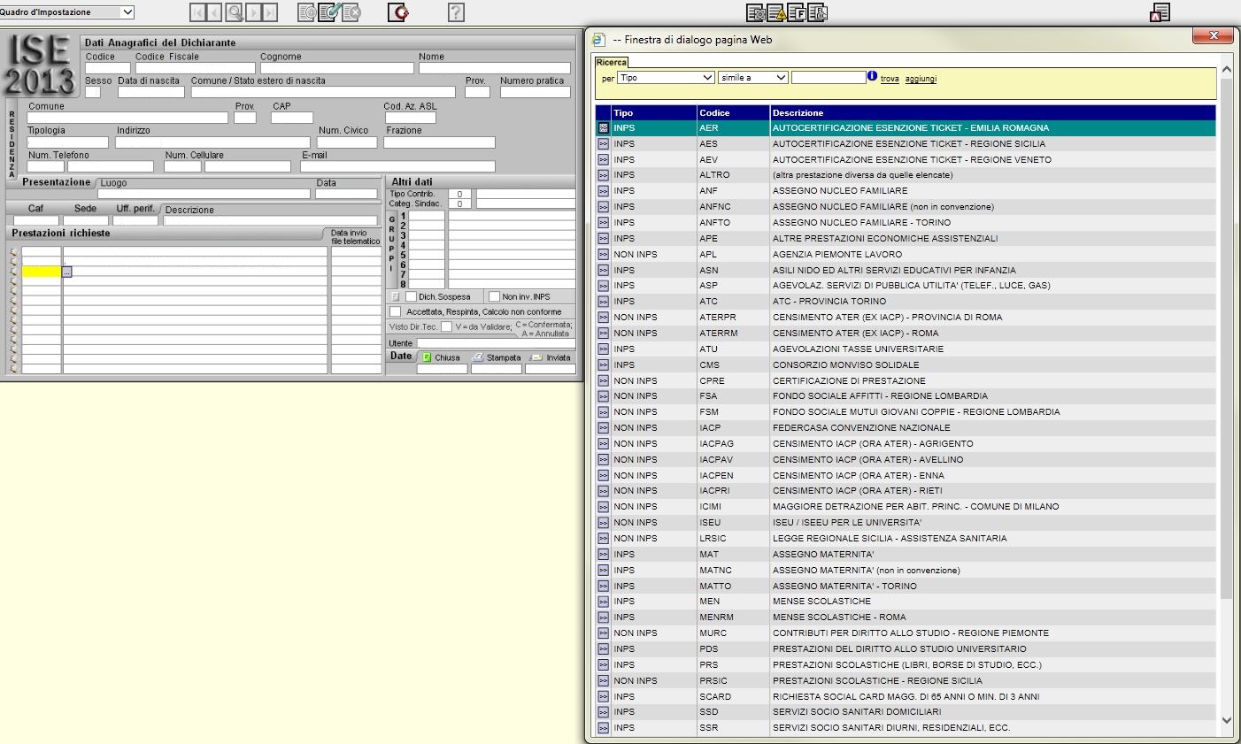Click the red circular refresh icon
The width and height of the screenshot is (1241, 744).
[x=398, y=12]
